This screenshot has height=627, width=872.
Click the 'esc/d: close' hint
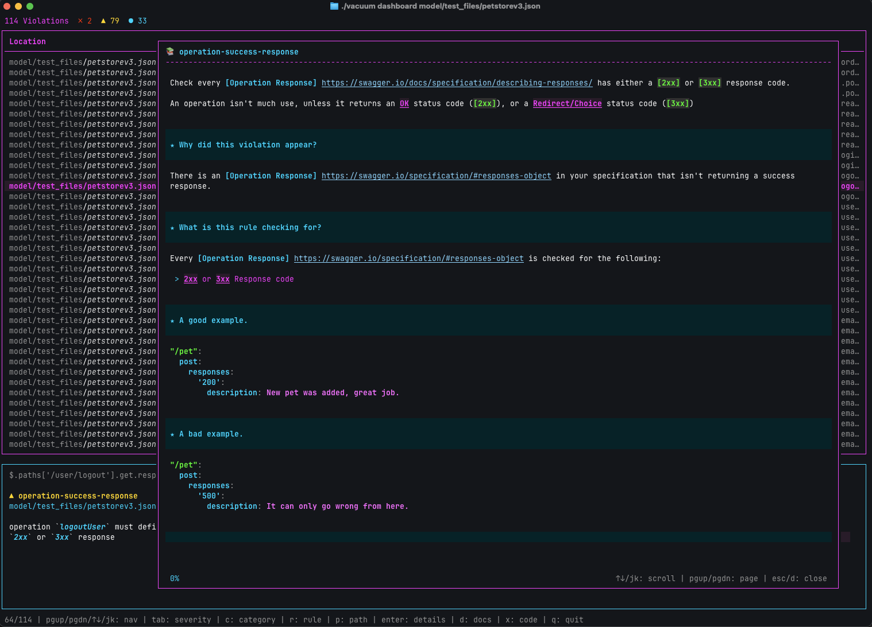(800, 578)
